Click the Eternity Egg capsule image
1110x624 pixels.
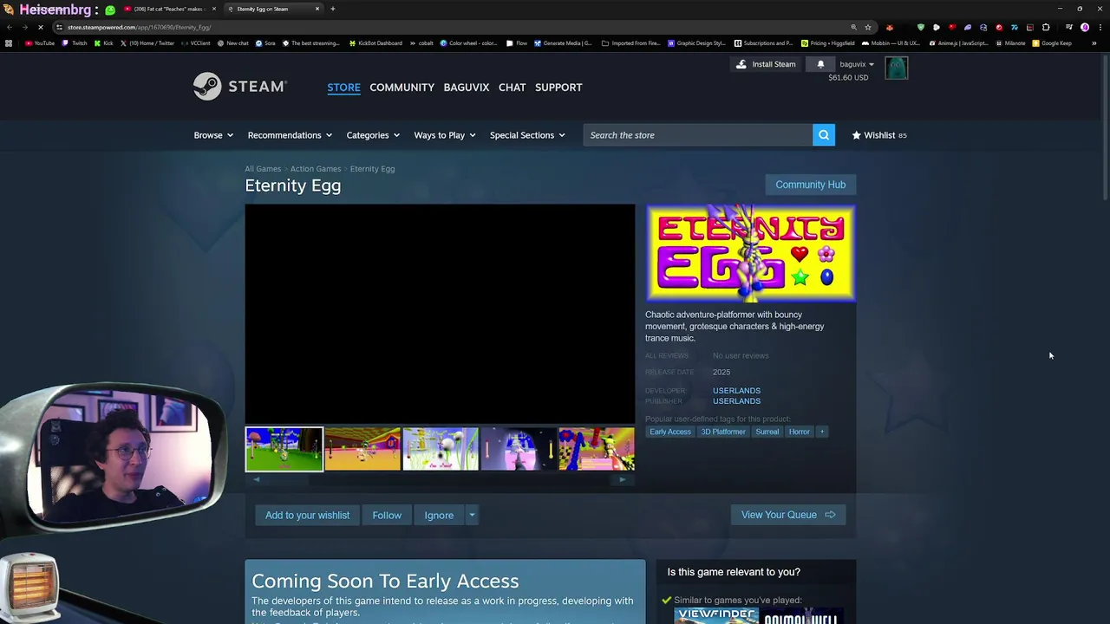tap(751, 253)
